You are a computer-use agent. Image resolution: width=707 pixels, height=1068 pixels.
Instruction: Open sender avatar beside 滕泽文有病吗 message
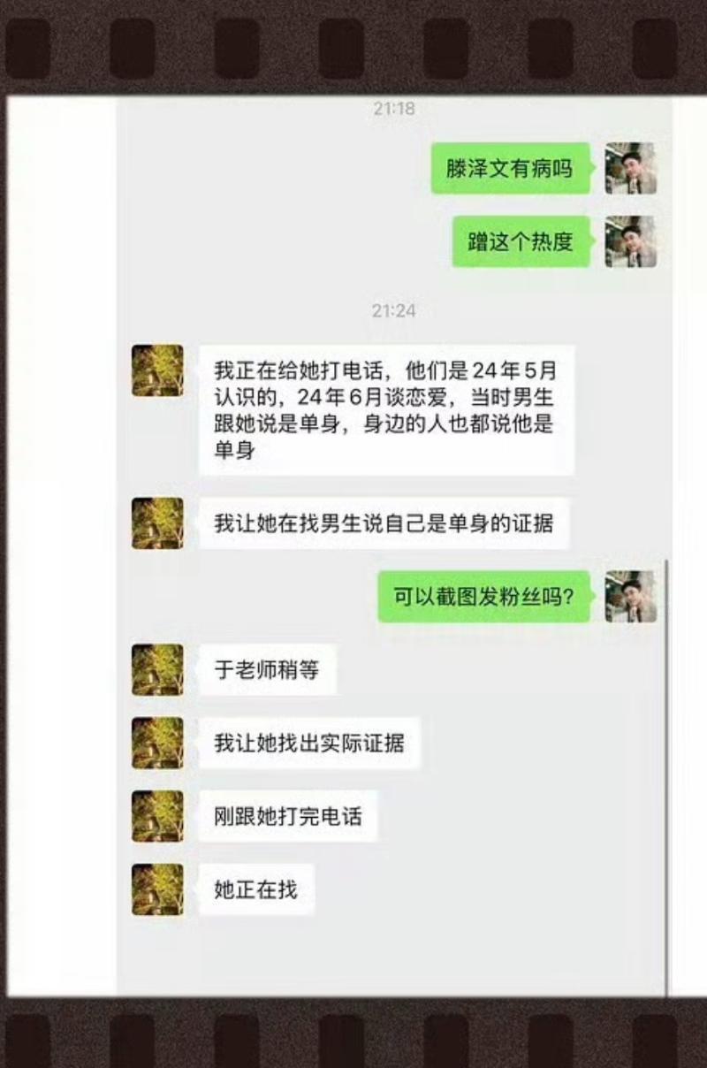[630, 168]
